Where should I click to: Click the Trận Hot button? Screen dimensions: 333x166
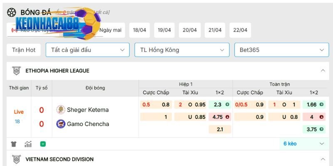point(24,50)
